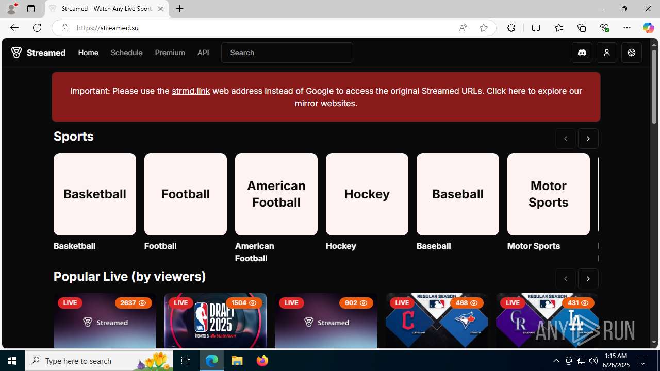
Task: Open live stream with 902 viewers
Action: [x=326, y=321]
